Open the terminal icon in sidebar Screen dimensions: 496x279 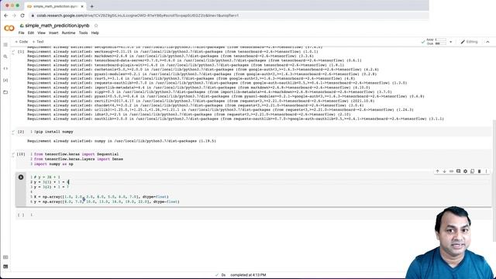(x=5, y=267)
